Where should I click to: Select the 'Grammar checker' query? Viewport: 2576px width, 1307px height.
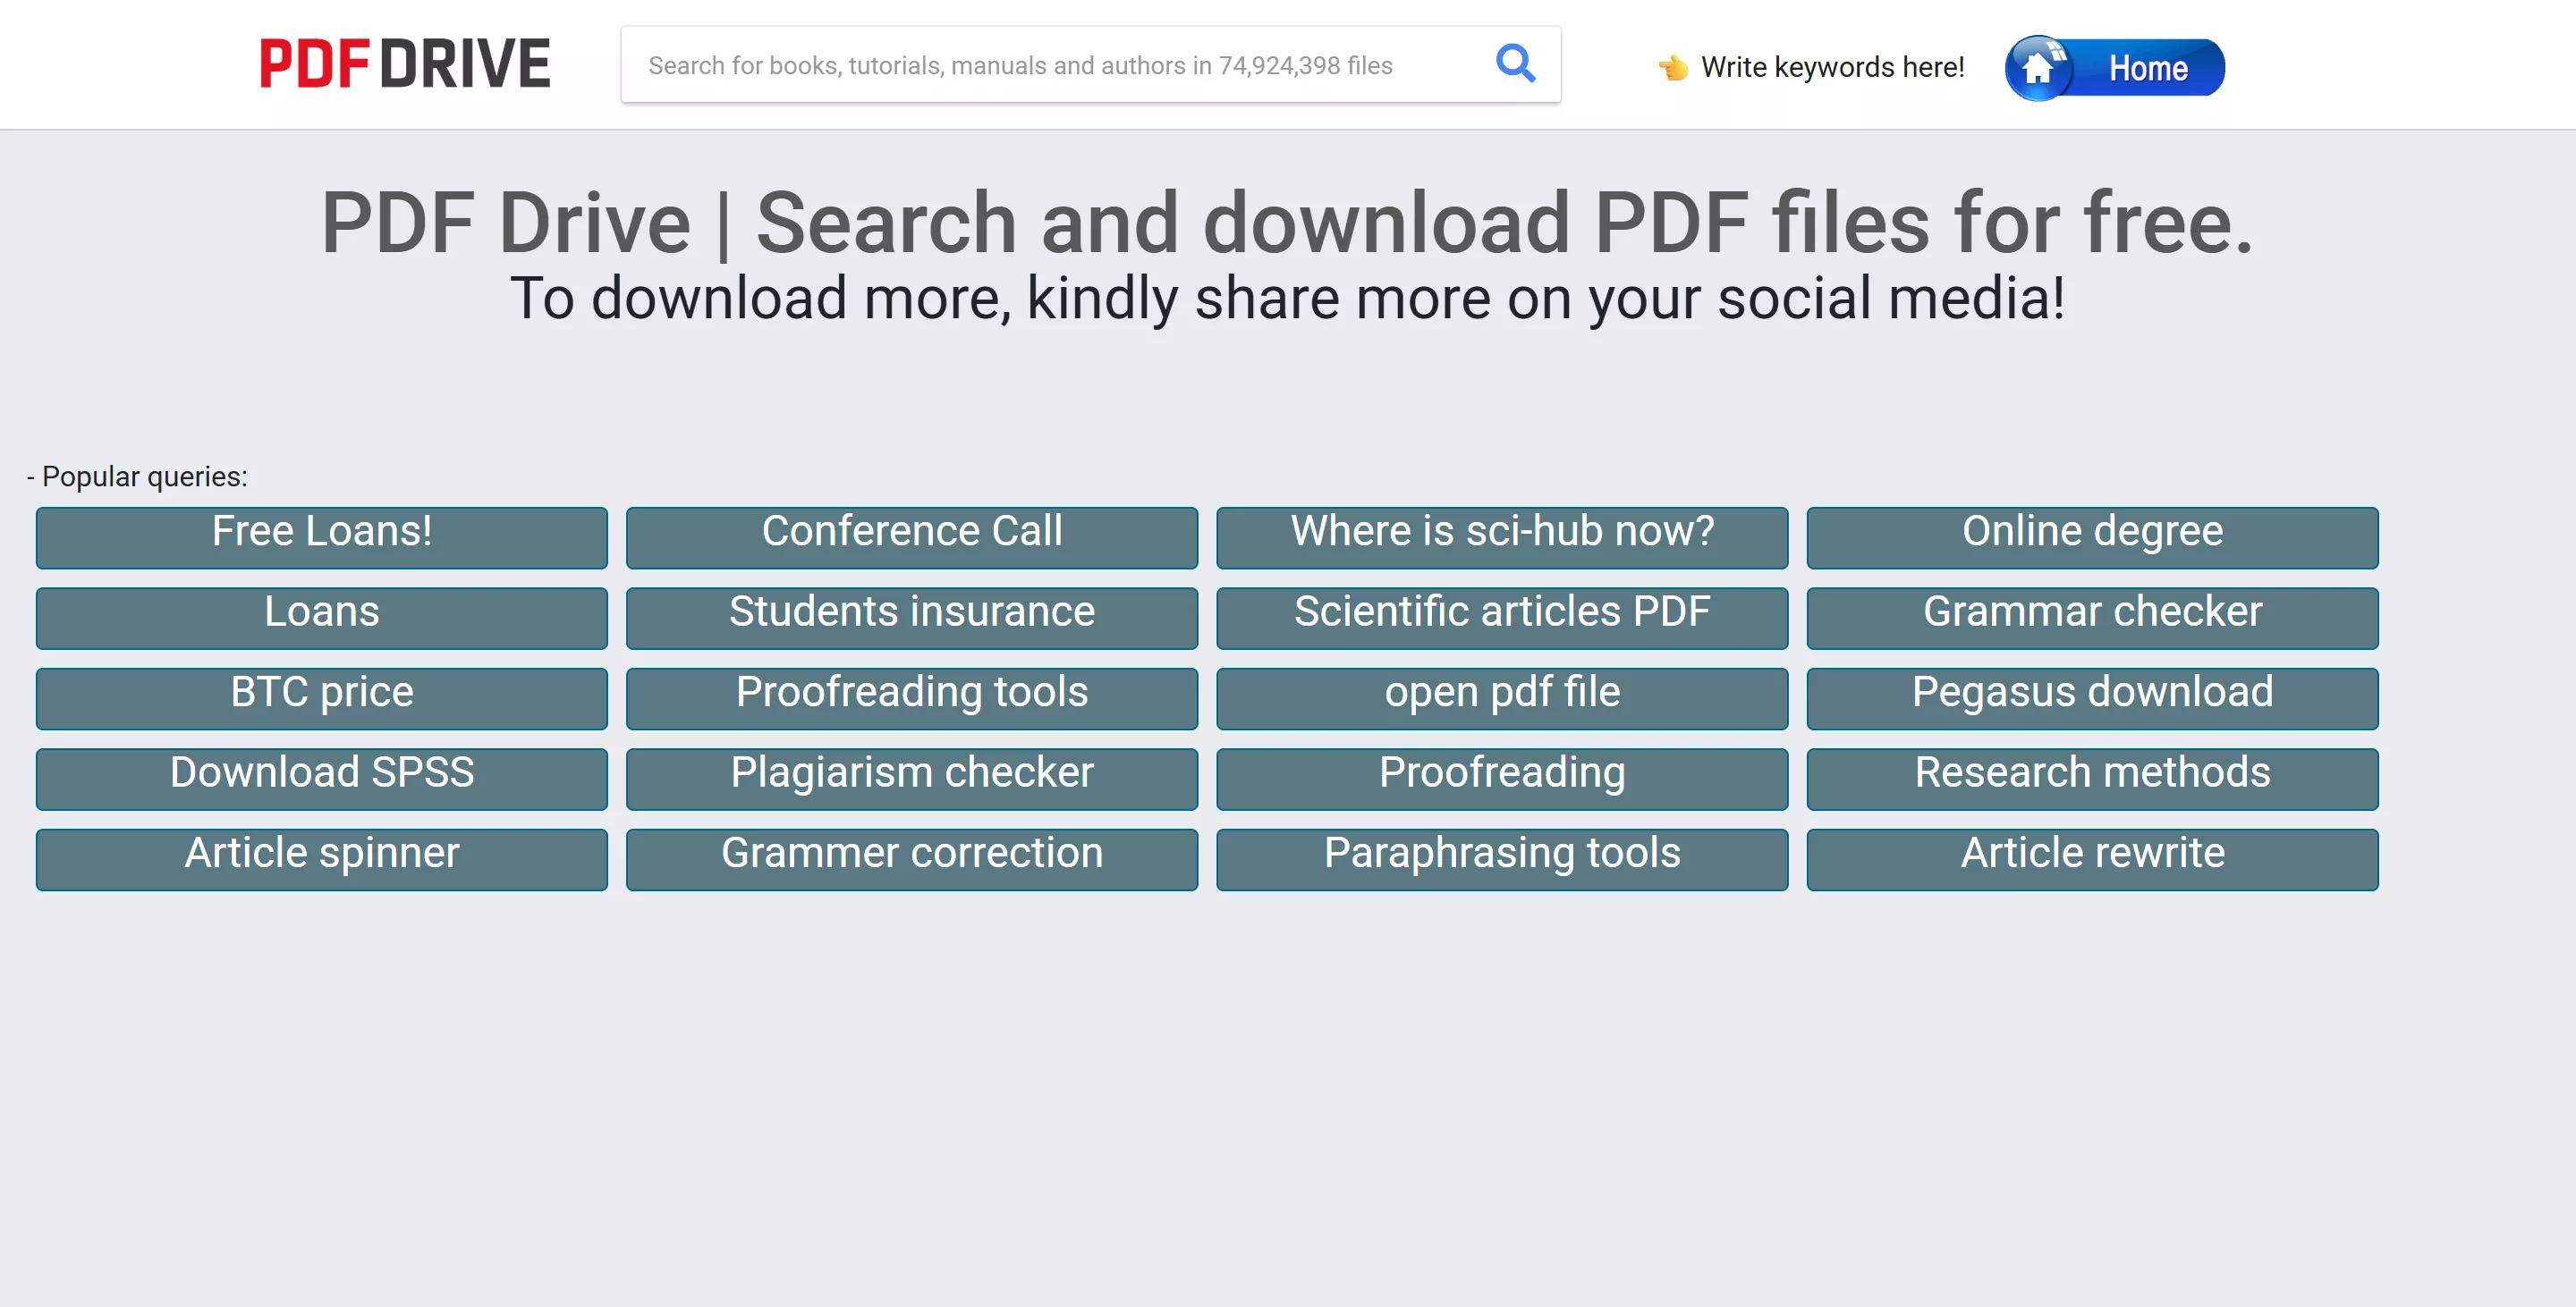point(2091,618)
